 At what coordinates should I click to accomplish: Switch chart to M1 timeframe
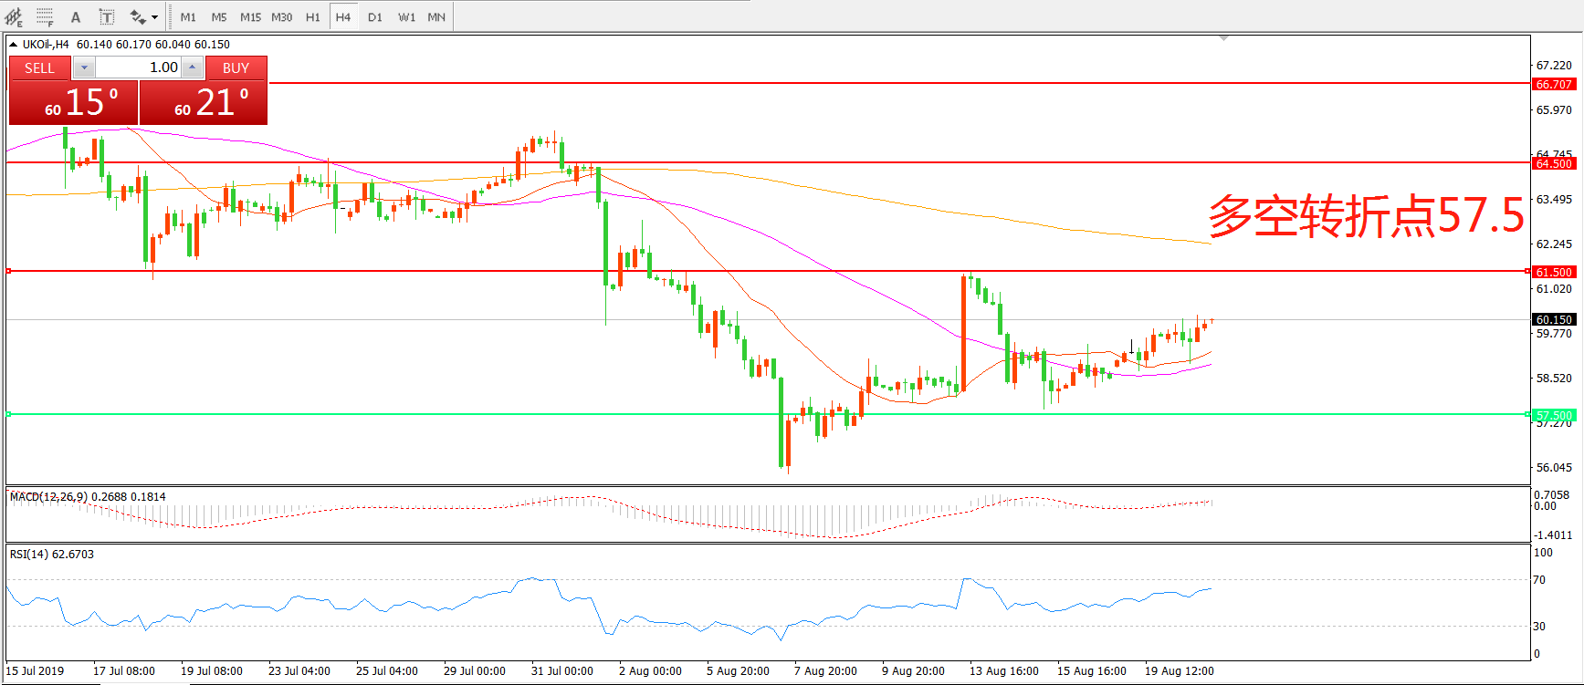pos(188,16)
